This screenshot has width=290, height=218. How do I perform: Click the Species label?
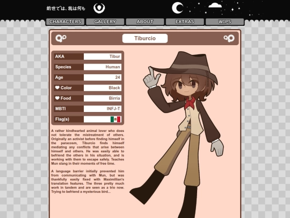pos(63,67)
